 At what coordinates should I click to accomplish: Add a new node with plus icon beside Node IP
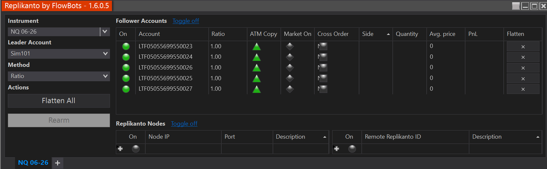120,149
